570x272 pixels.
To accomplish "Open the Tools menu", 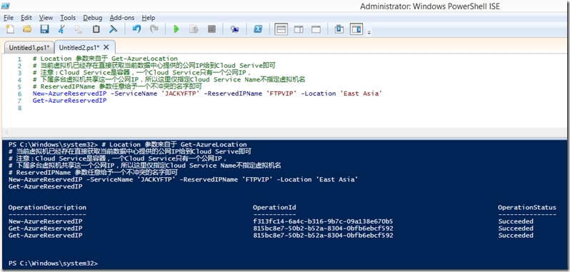I will coord(68,17).
